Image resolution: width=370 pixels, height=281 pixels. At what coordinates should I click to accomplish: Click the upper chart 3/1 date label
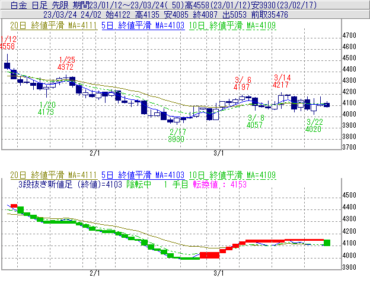pyautogui.click(x=219, y=153)
